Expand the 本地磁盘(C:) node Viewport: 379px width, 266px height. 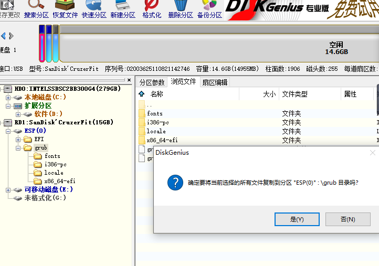(x=8, y=98)
